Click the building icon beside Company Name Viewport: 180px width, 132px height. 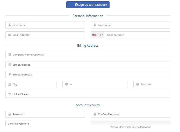[x=10, y=54]
